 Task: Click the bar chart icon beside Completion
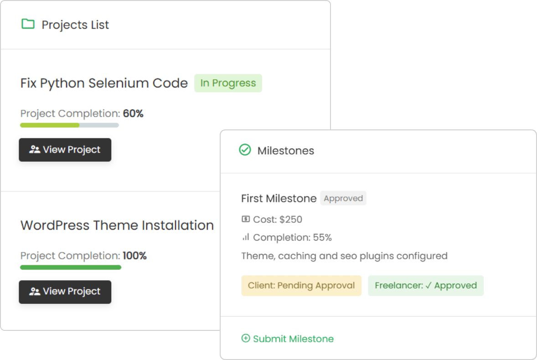pos(246,237)
